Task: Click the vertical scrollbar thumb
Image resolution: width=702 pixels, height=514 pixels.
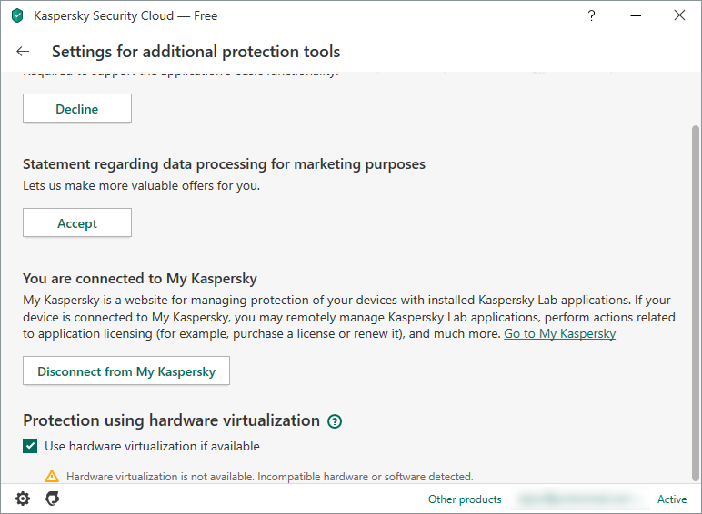Action: click(x=696, y=300)
